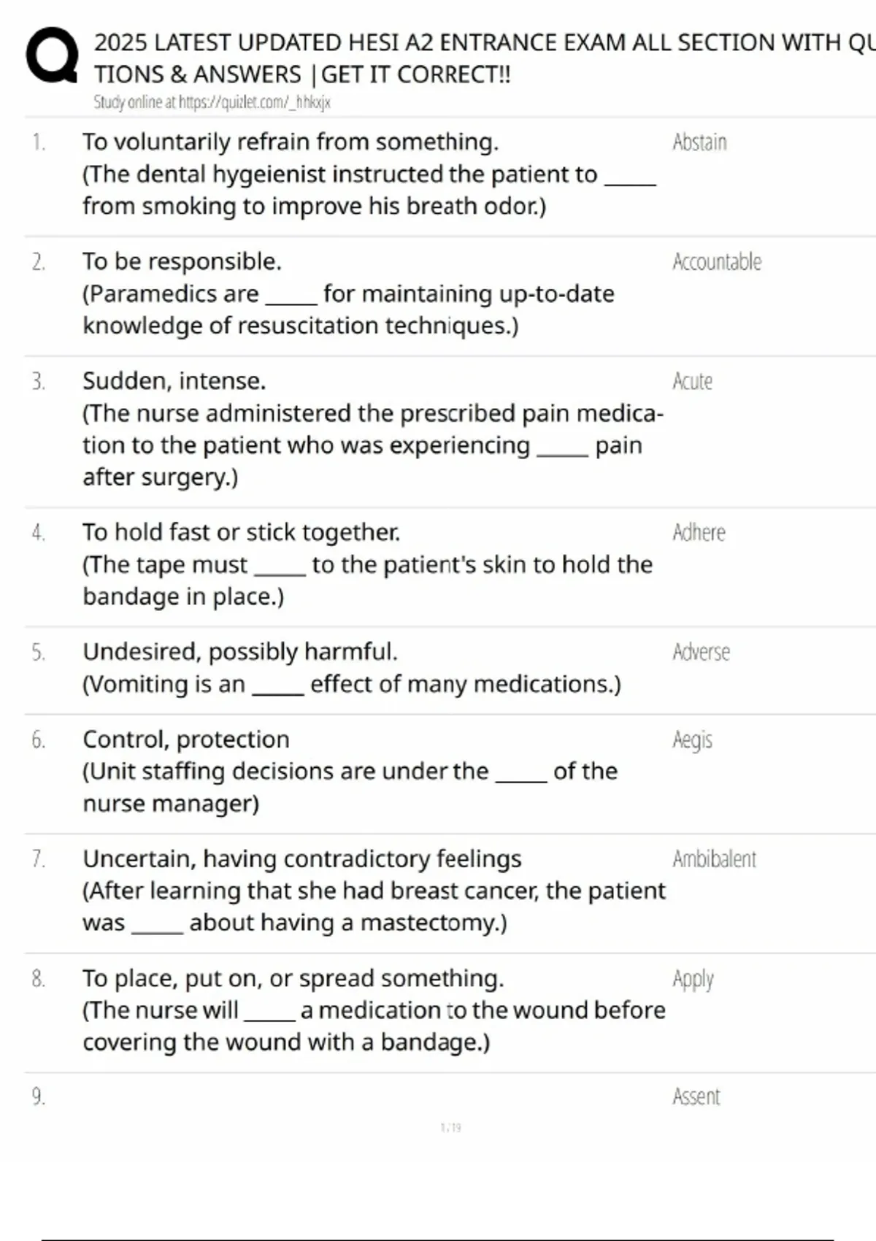Click the definition "Control, protection"
The width and height of the screenshot is (876, 1241).
coord(186,739)
